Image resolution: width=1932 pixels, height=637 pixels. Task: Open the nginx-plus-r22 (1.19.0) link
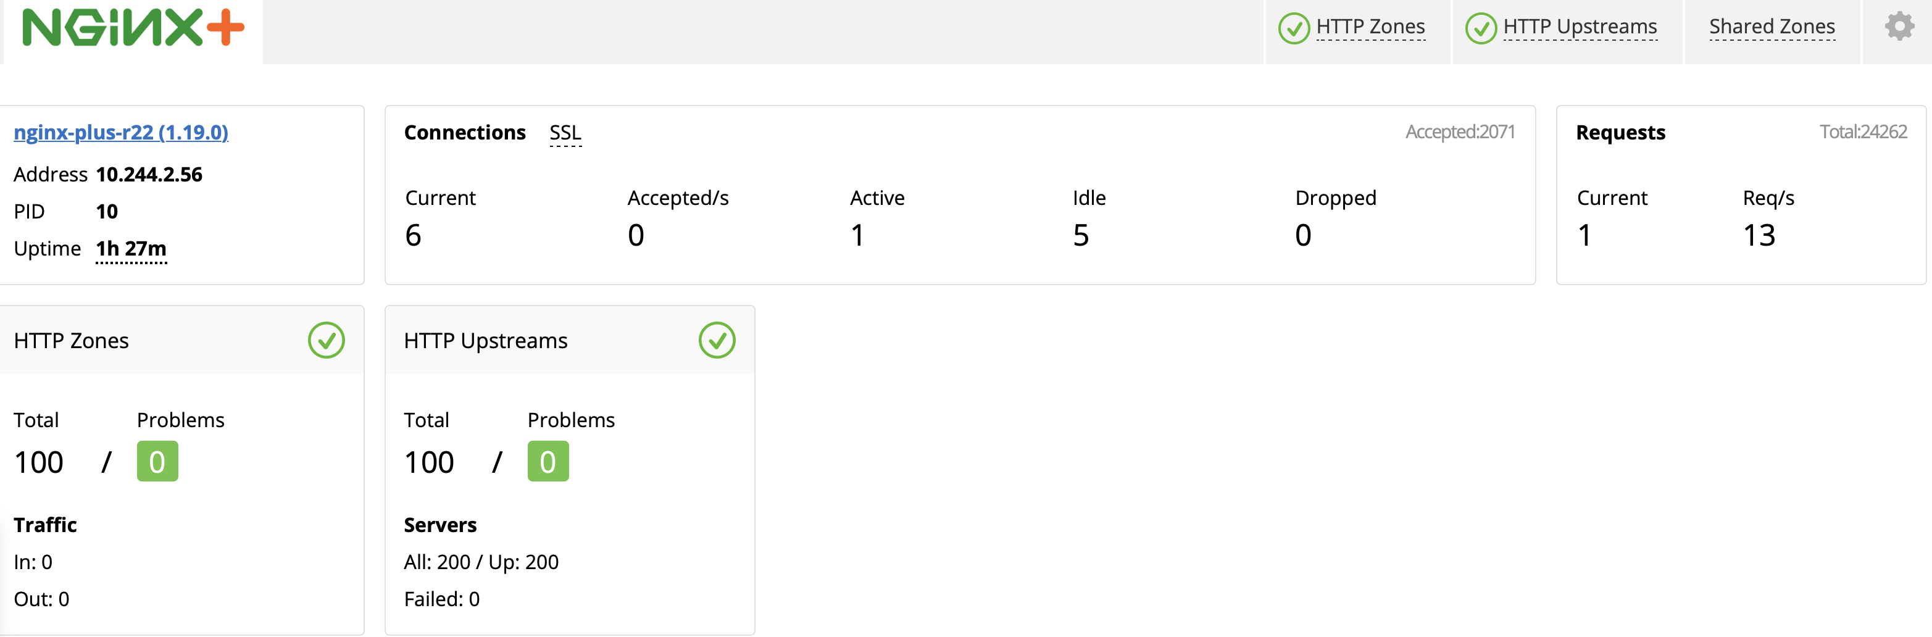coord(121,132)
